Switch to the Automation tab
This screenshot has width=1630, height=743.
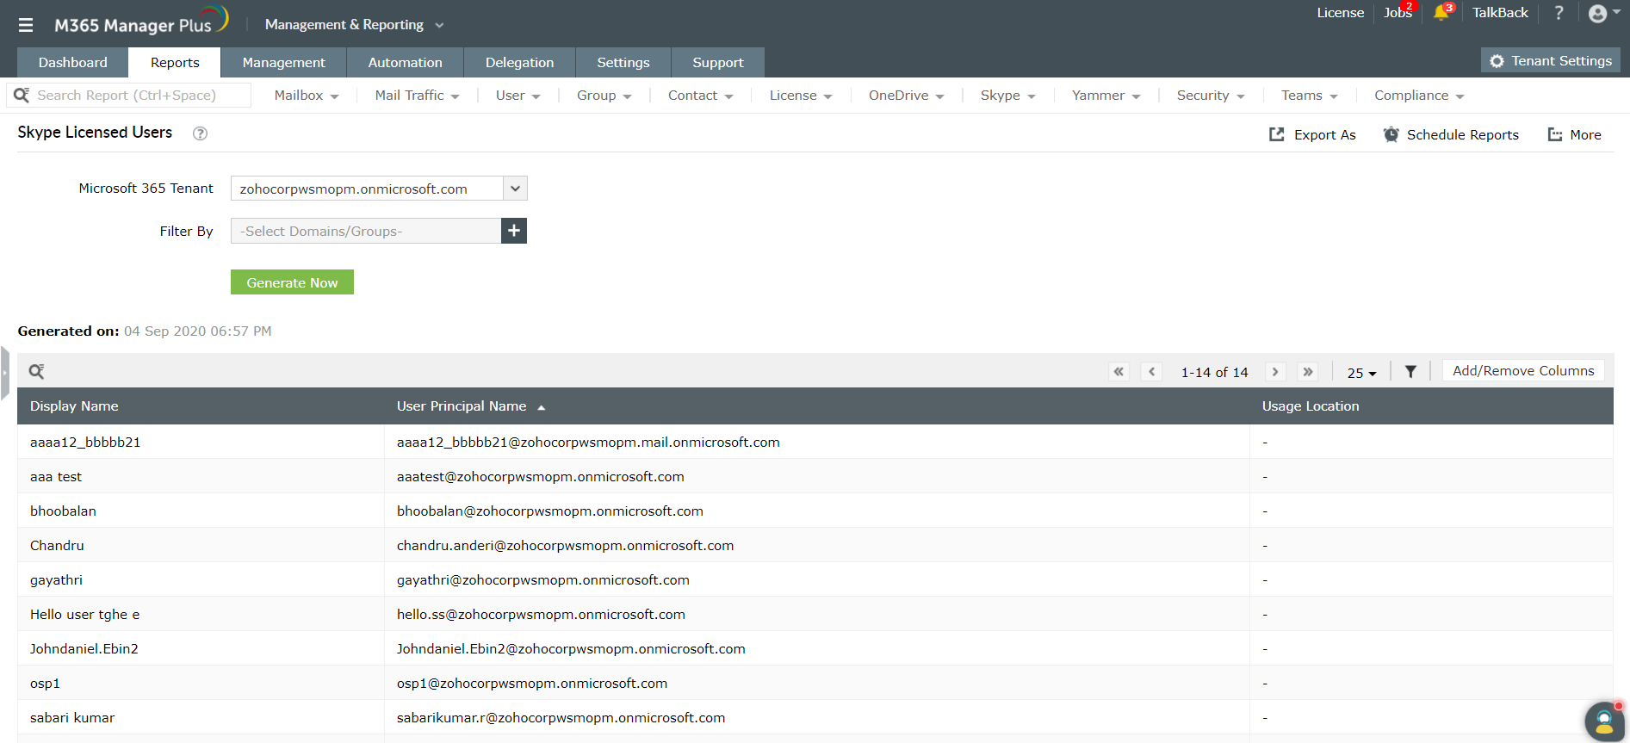405,63
